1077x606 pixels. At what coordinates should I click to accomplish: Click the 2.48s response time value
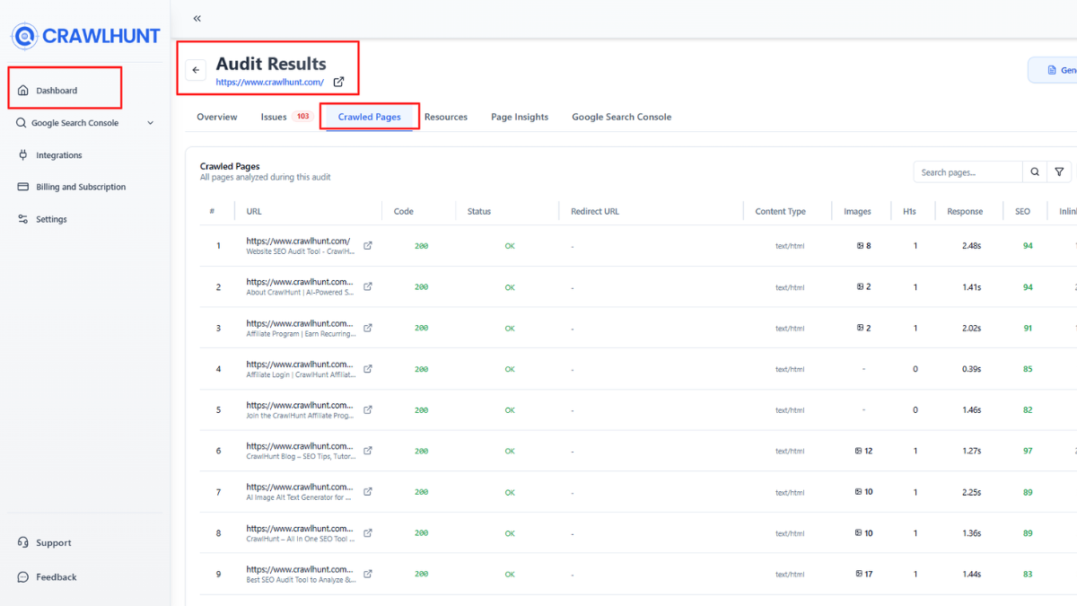click(971, 246)
